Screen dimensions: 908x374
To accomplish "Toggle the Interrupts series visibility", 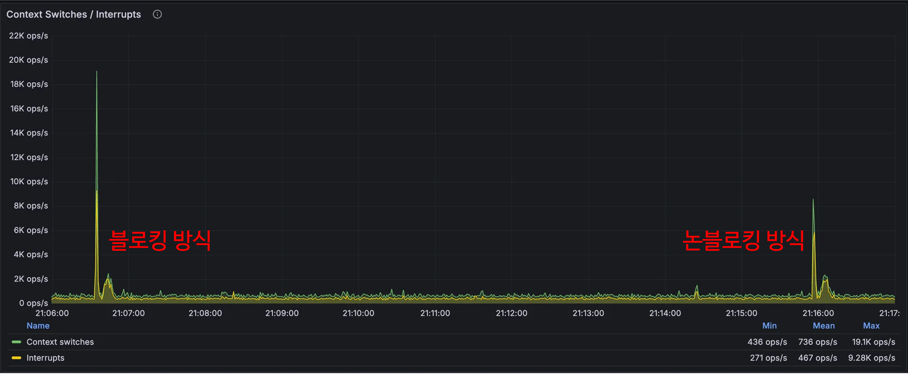I will click(x=45, y=357).
